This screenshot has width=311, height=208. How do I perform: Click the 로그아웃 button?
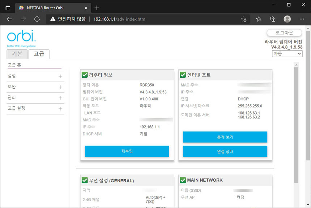pos(284,33)
